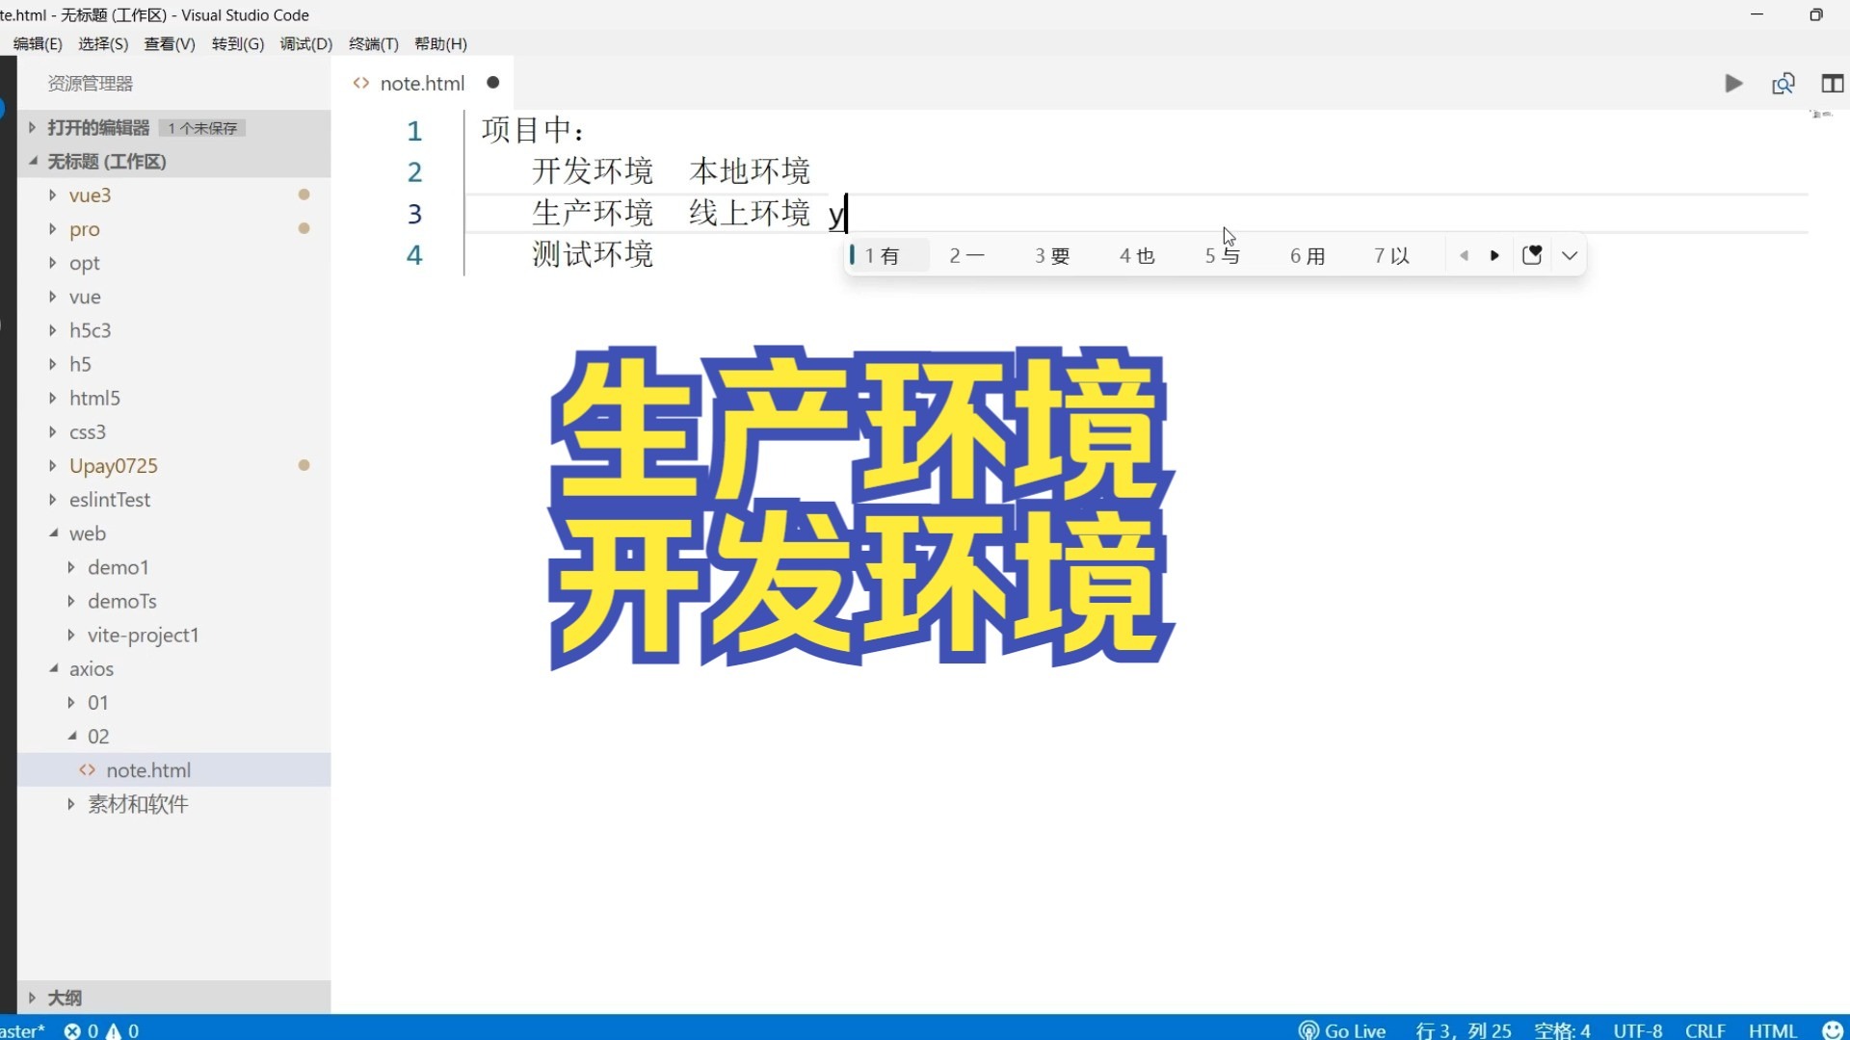The height and width of the screenshot is (1040, 1850).
Task: Open the preview search icon in editor toolbar
Action: pos(1784,84)
